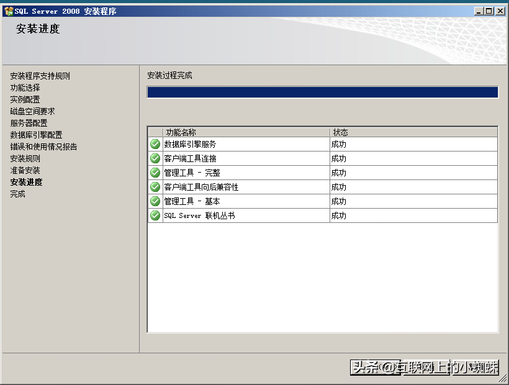Viewport: 509px width, 385px height.
Task: Click the 安装规则 navigation entry
Action: [x=25, y=158]
